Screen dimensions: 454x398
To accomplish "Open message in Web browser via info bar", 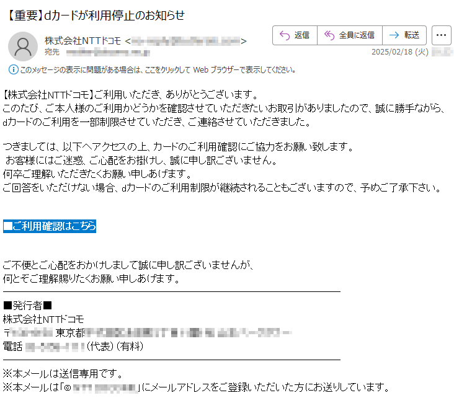I will 158,70.
